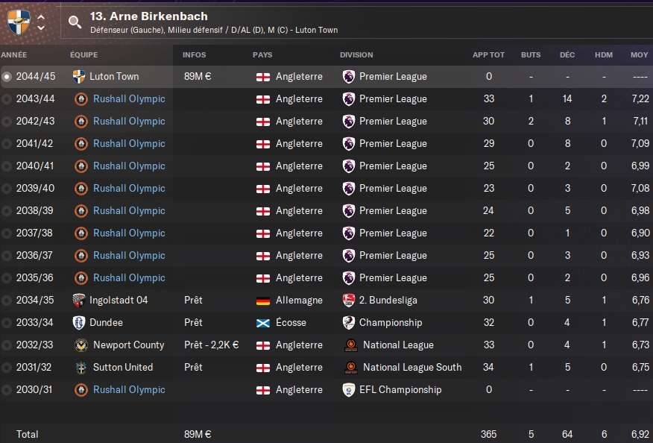Click the EFL Championship logo in 2030/31 row
The image size is (653, 443).
tap(349, 389)
